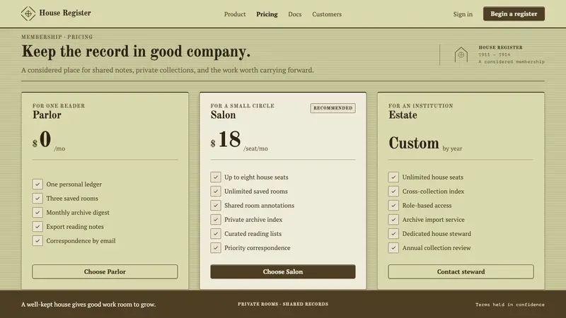
Task: Click the 'A considered membership' caption
Action: 512,61
